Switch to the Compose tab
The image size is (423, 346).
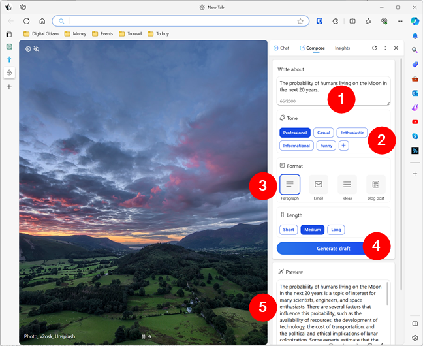click(x=313, y=48)
